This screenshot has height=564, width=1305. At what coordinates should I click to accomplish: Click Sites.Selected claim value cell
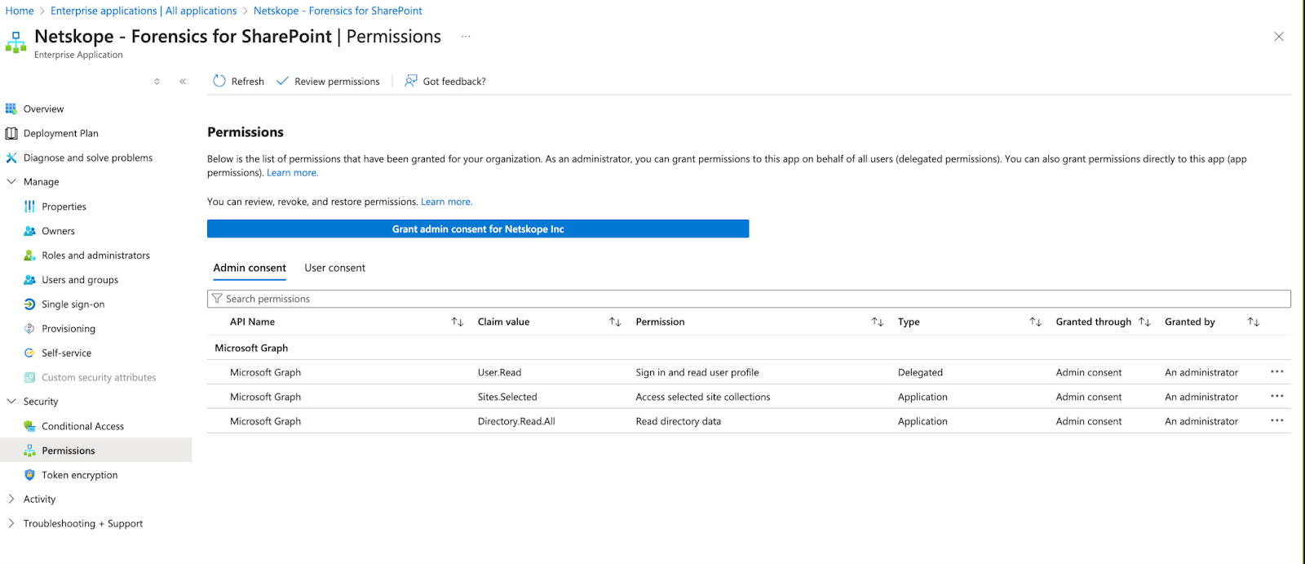pyautogui.click(x=507, y=397)
